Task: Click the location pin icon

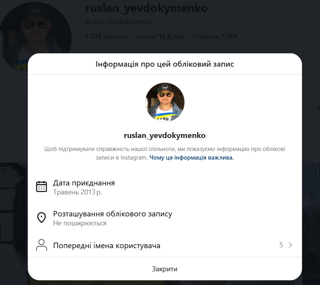Action: coord(42,218)
